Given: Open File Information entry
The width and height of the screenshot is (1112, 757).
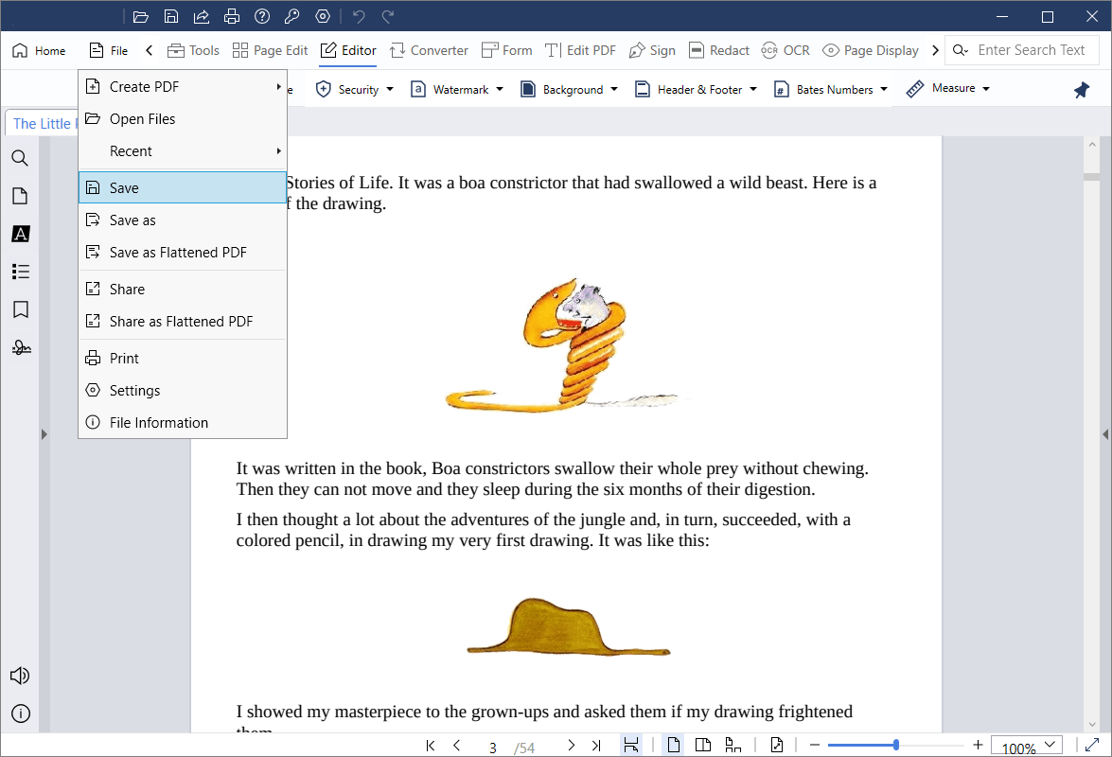Looking at the screenshot, I should 183,423.
